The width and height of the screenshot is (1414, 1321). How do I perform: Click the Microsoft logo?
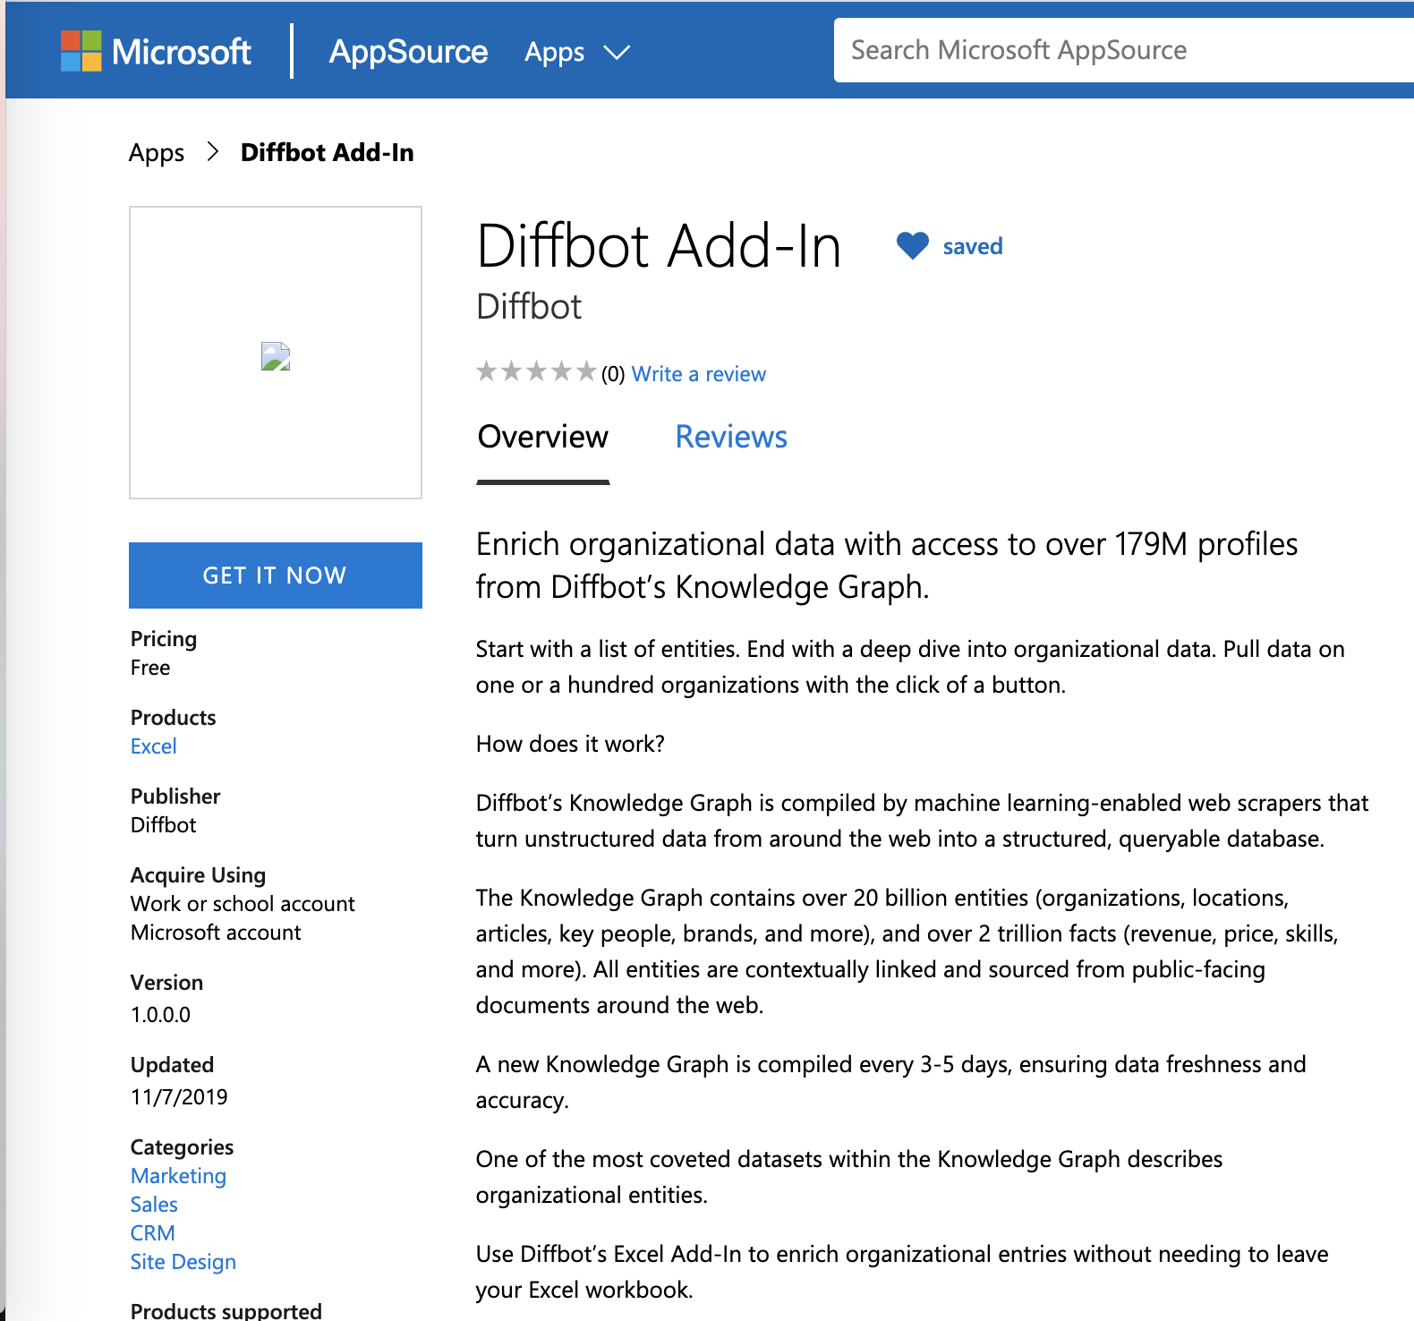pyautogui.click(x=156, y=51)
